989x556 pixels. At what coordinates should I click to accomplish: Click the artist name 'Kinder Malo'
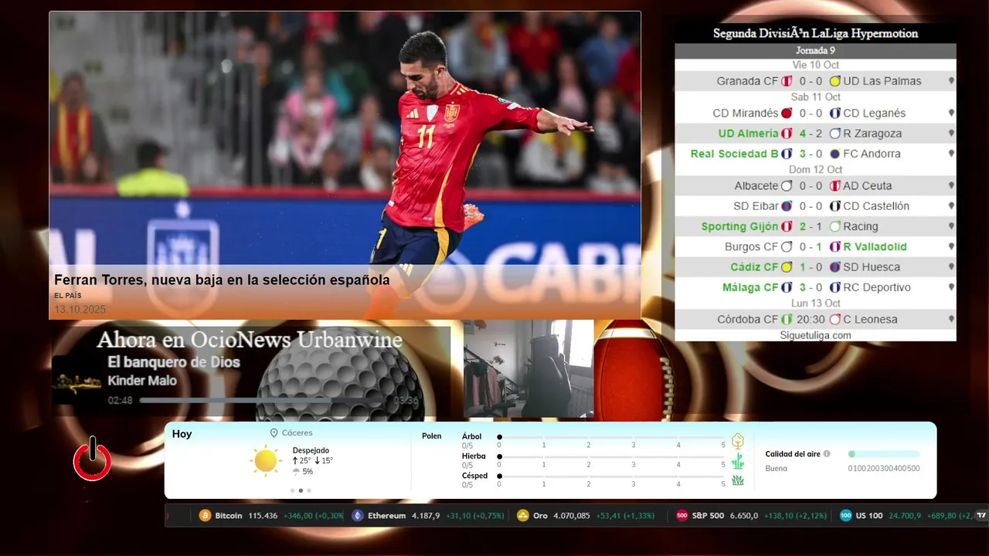pos(142,381)
